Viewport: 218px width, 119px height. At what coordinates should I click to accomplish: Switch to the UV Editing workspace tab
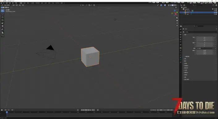point(32,3)
